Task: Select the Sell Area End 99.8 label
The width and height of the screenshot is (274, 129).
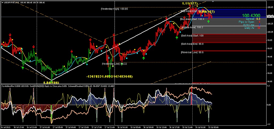Action: (192, 44)
